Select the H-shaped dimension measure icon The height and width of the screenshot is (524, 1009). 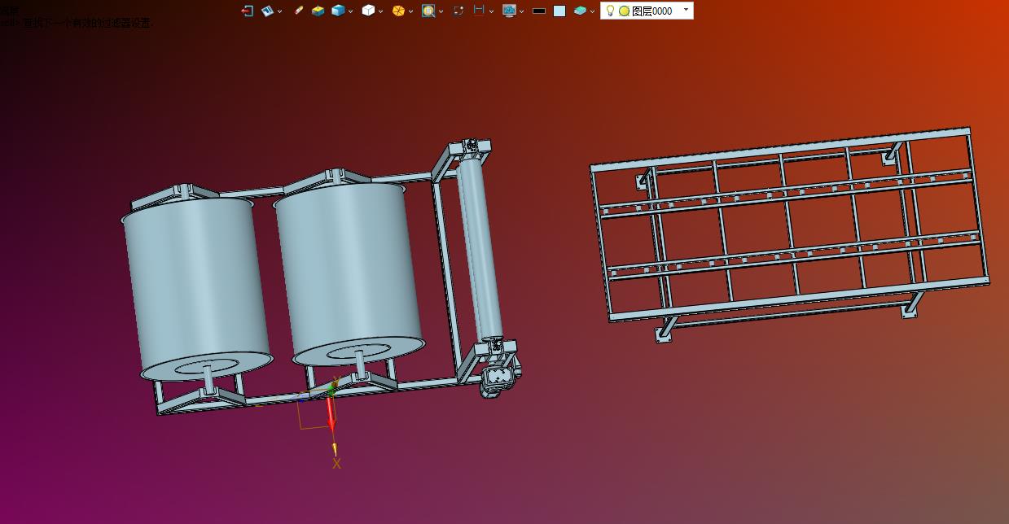point(479,10)
